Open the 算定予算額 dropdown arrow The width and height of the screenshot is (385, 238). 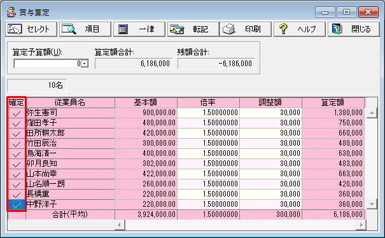(85, 64)
